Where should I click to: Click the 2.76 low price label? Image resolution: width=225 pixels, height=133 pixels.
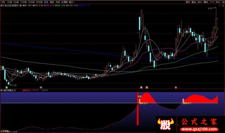click(x=14, y=85)
